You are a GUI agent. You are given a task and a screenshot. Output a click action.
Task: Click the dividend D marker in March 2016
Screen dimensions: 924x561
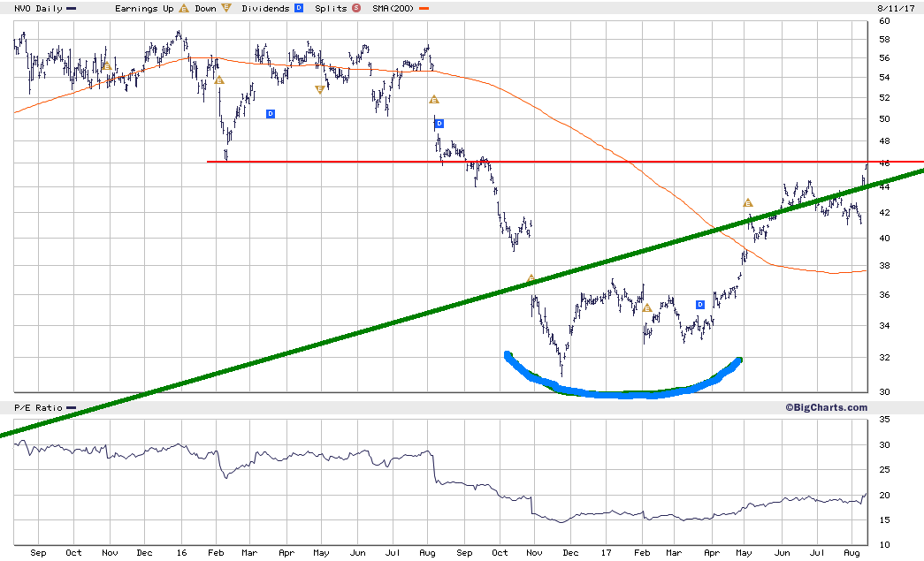tap(271, 114)
